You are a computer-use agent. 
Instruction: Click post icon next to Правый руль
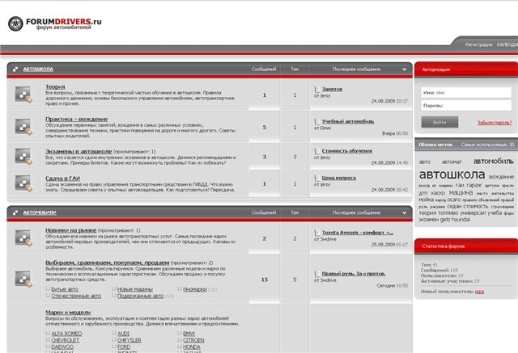pos(316,274)
